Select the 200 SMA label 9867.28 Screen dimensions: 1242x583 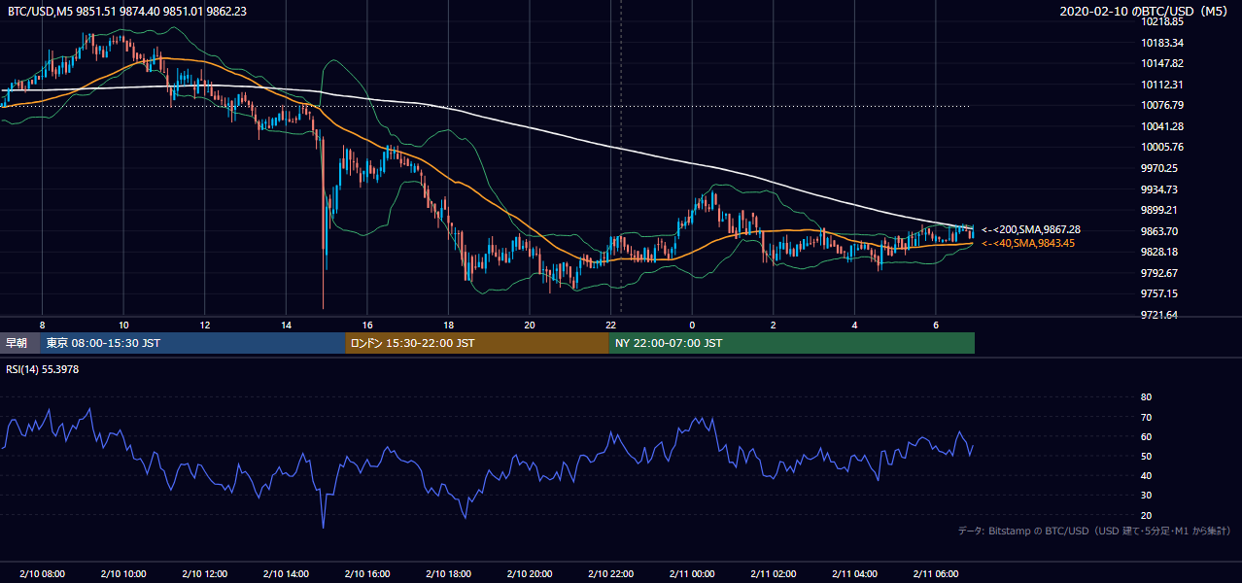(1031, 229)
